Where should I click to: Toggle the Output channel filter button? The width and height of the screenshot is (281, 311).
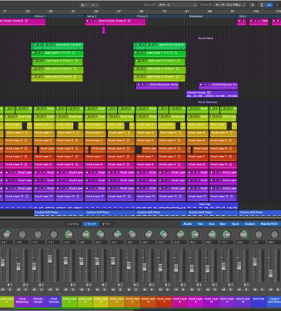249,224
